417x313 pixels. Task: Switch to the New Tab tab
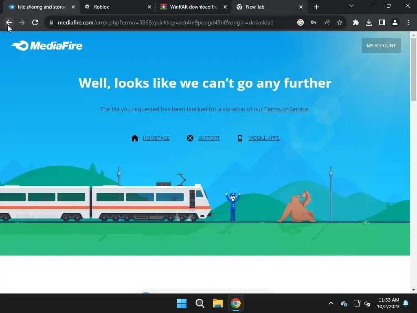pyautogui.click(x=269, y=7)
